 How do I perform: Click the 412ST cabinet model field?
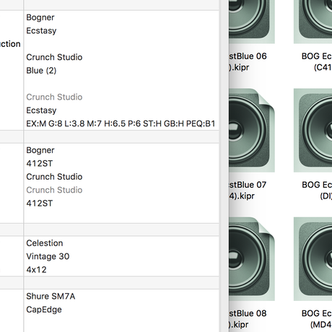point(39,163)
